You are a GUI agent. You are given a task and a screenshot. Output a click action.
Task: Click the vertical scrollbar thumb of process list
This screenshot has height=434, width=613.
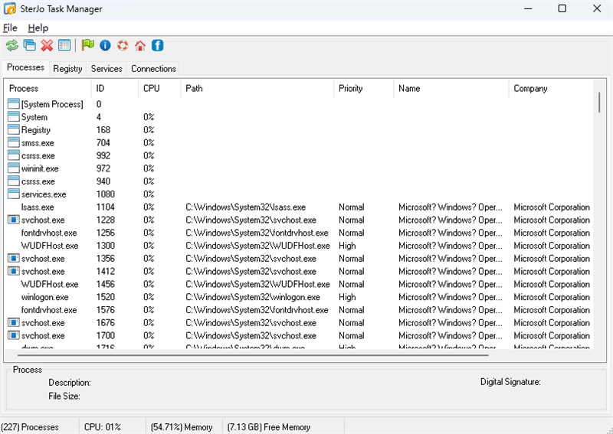[x=599, y=103]
